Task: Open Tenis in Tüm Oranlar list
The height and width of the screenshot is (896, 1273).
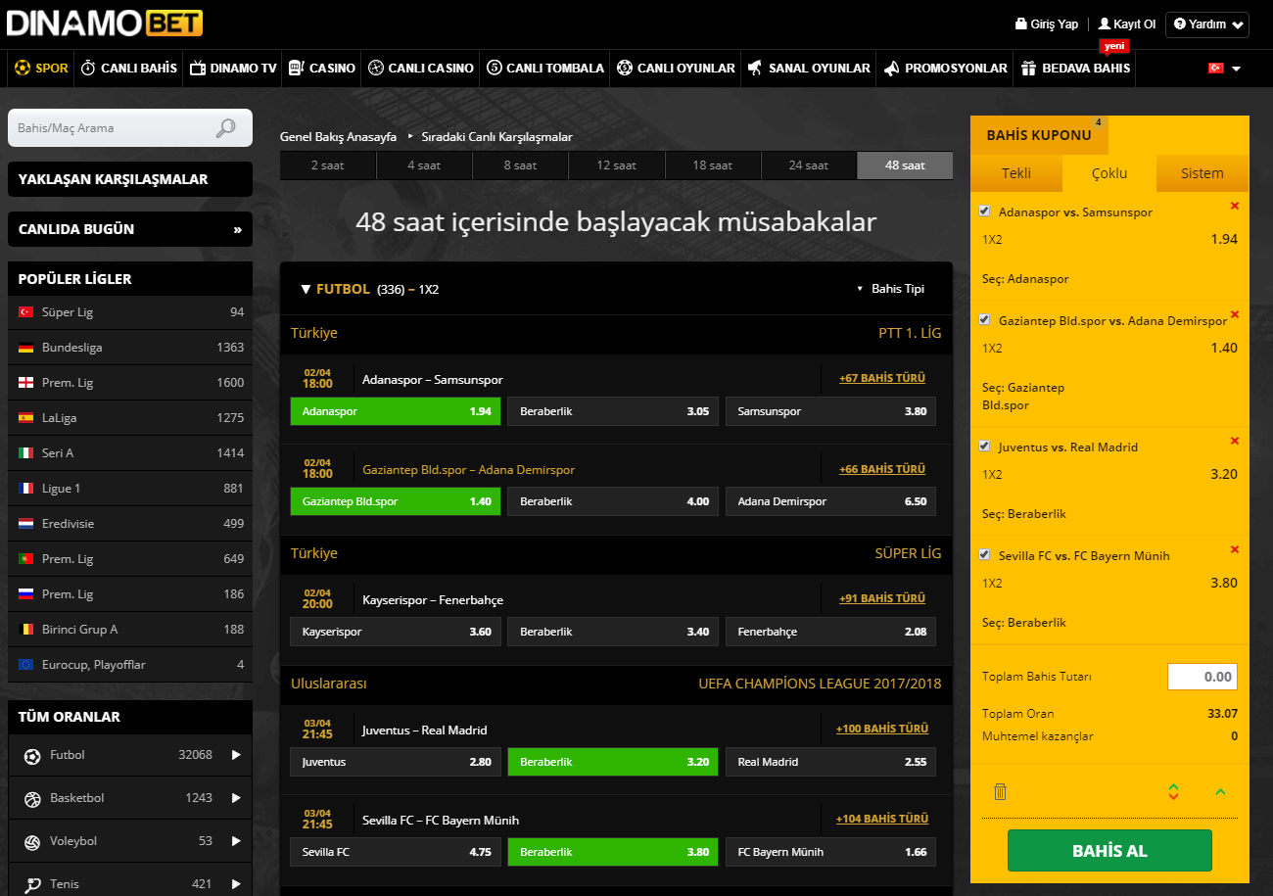Action: point(130,884)
